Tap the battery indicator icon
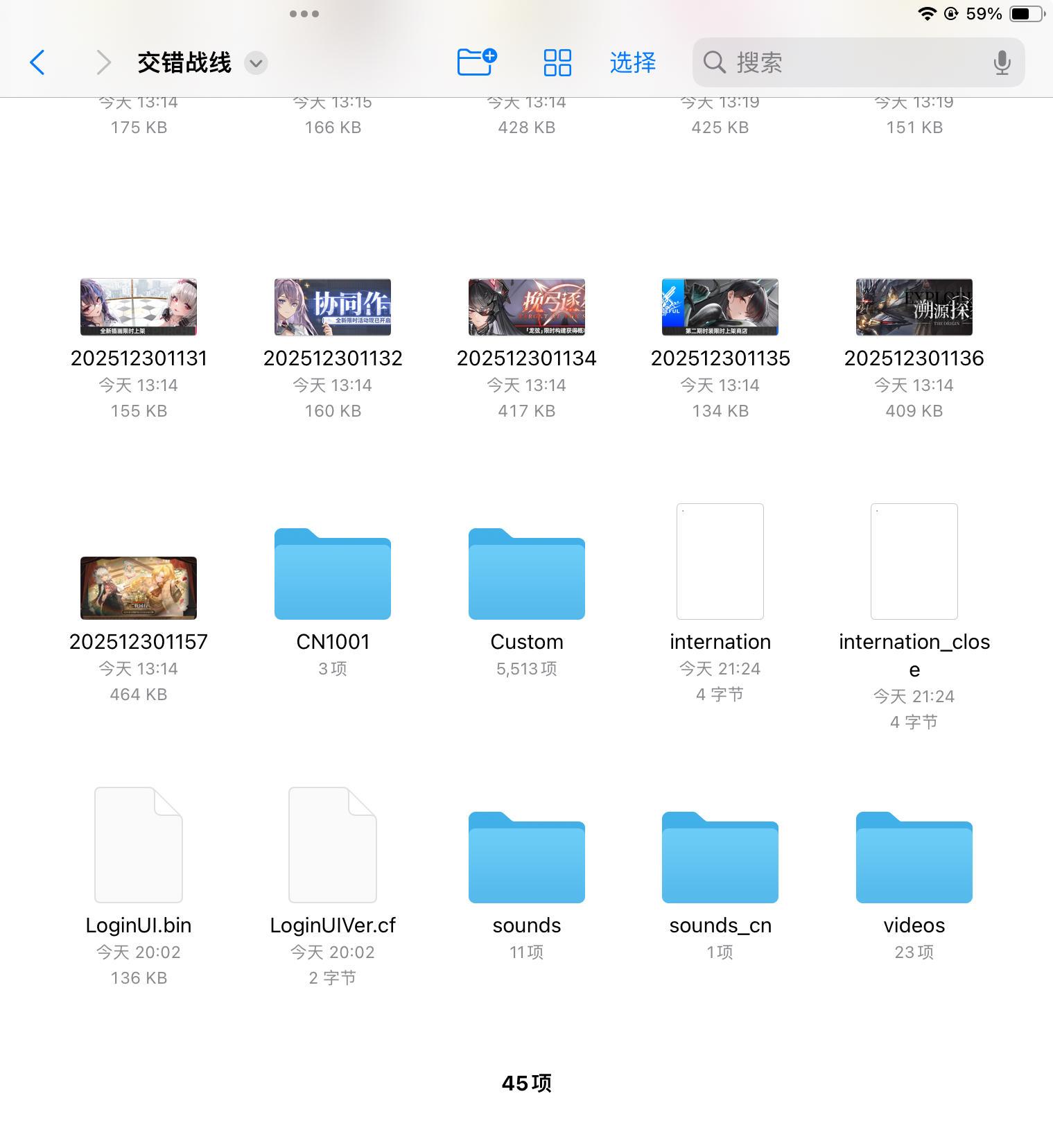The width and height of the screenshot is (1053, 1123). click(x=1028, y=14)
